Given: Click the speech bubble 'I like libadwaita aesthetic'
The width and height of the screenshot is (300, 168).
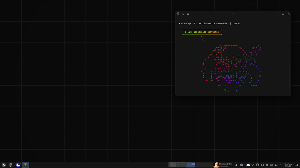Looking at the screenshot, I should (202, 32).
